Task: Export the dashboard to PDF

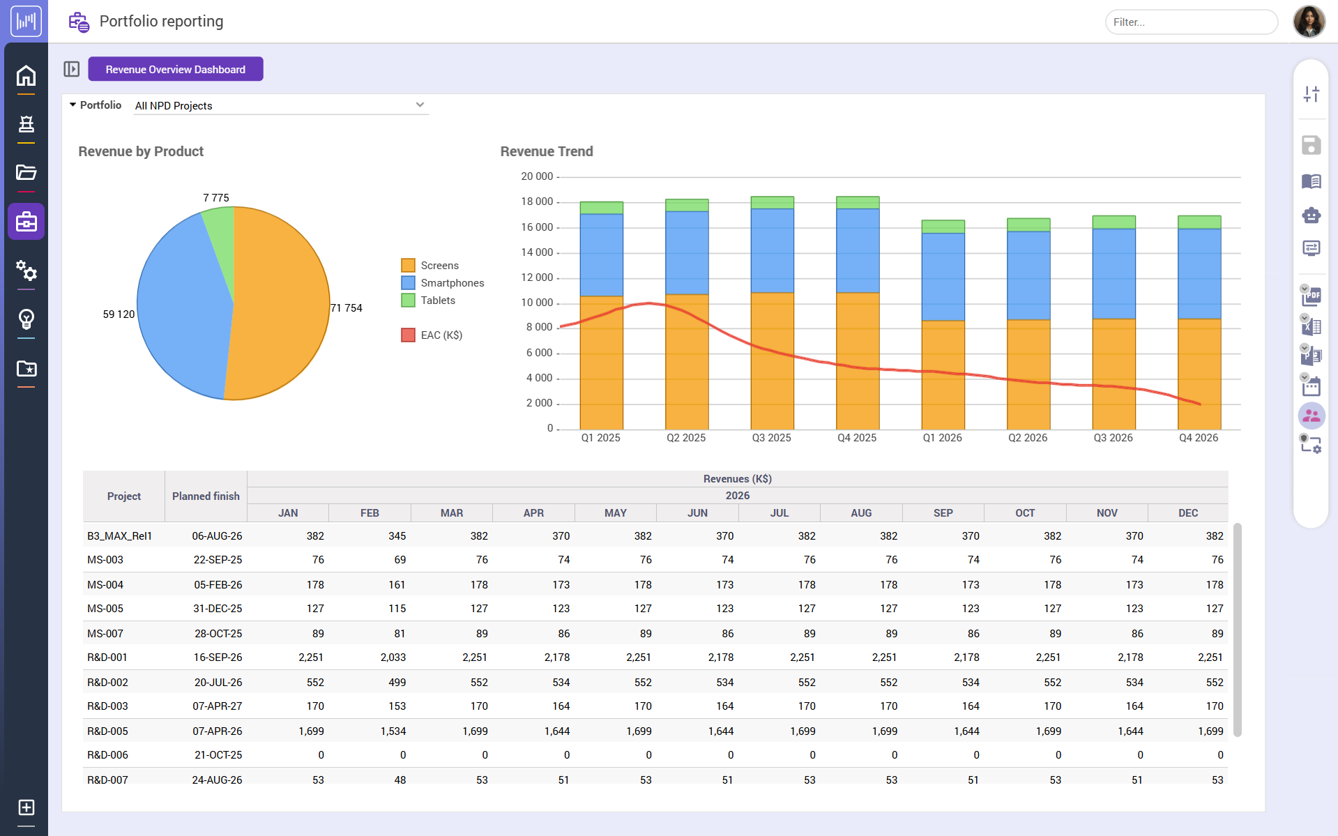Action: tap(1312, 296)
